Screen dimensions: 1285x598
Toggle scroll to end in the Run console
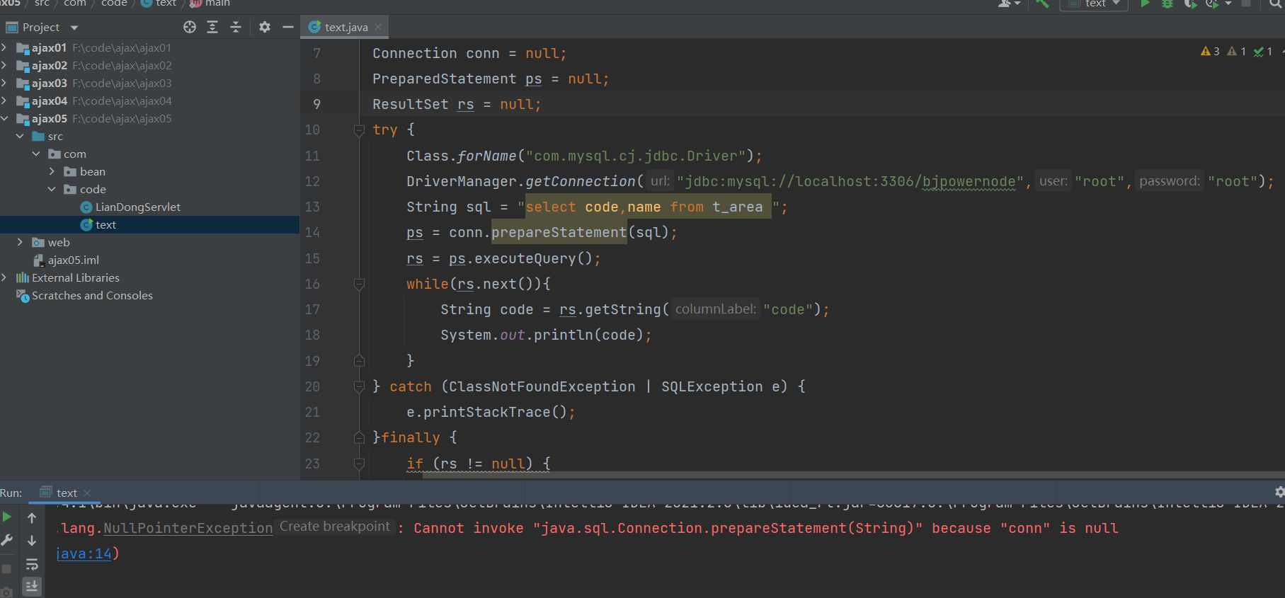click(32, 586)
